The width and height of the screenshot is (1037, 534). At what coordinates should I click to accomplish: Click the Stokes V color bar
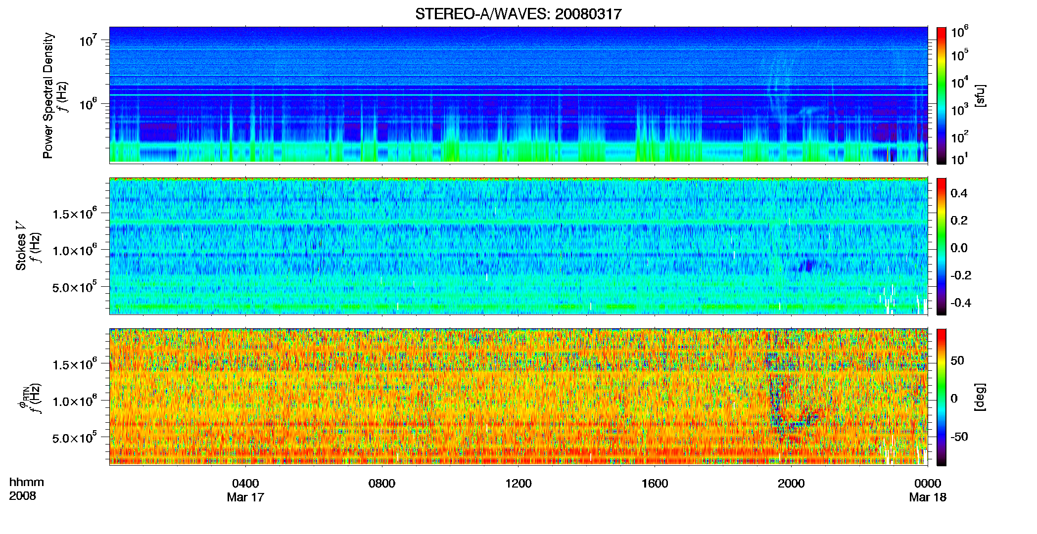(942, 246)
